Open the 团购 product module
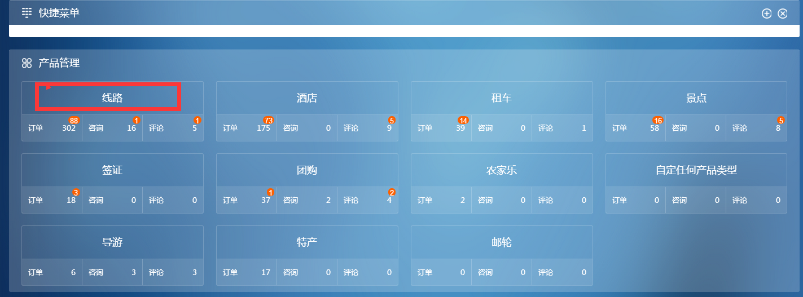Viewport: 803px width, 297px height. [x=307, y=170]
